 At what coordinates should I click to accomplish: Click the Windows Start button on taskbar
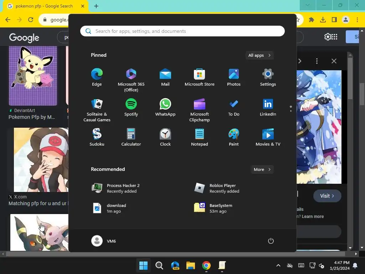click(x=143, y=265)
